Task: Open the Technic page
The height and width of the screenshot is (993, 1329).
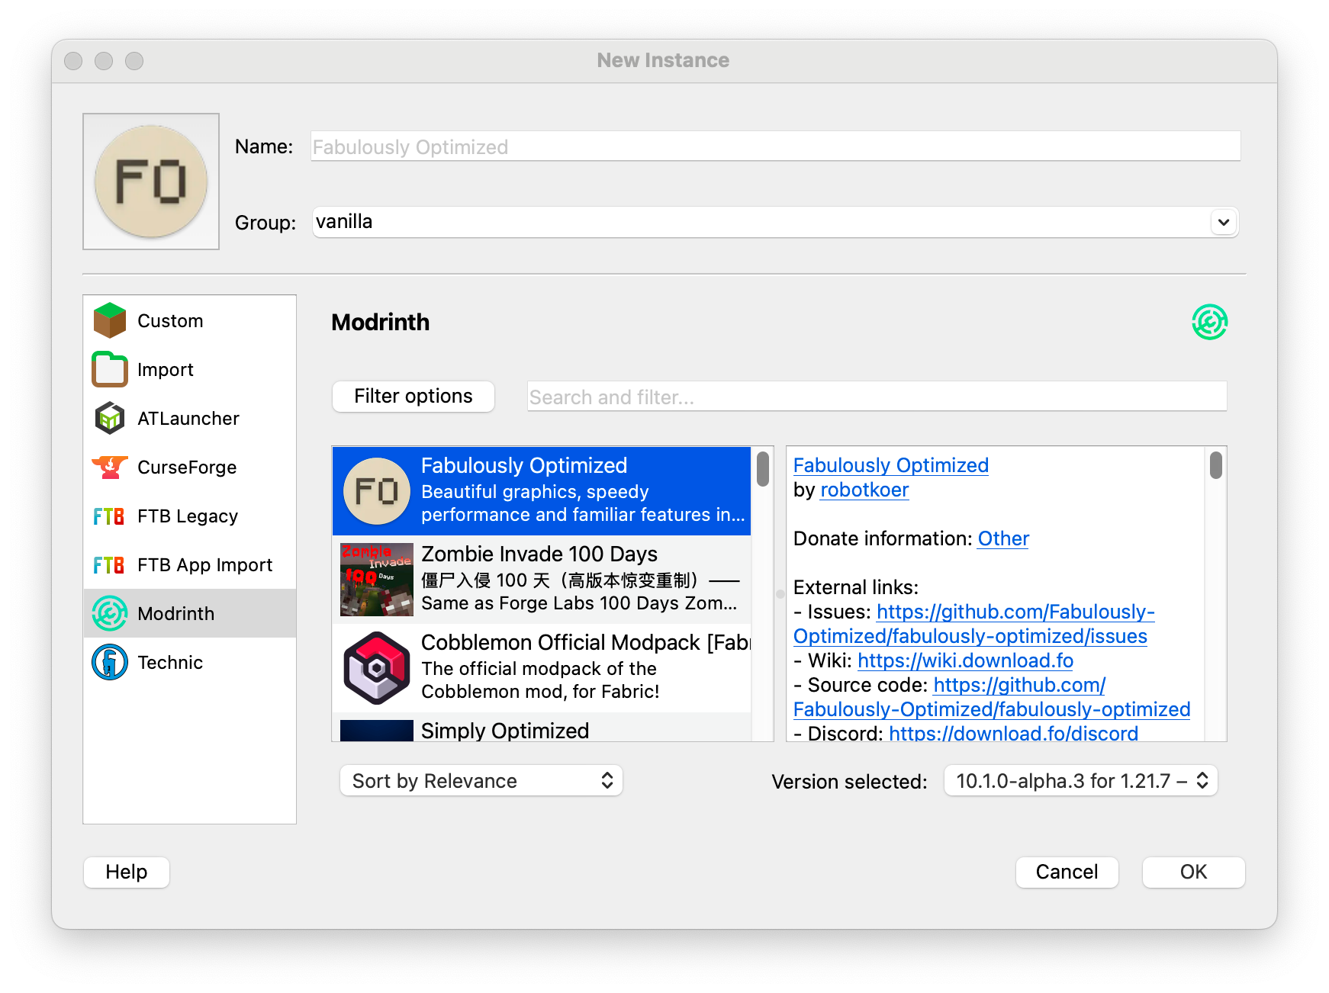Action: [190, 662]
